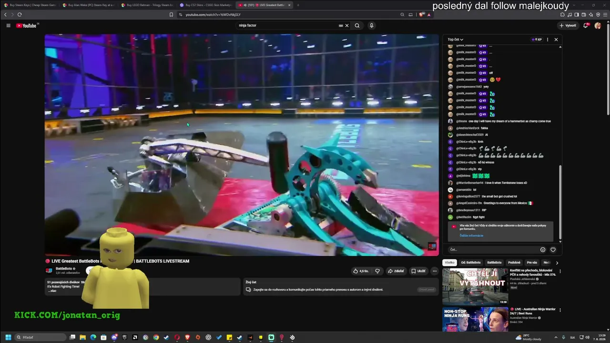Open Brave Rewards triangle icon
The width and height of the screenshot is (610, 343).
[429, 15]
